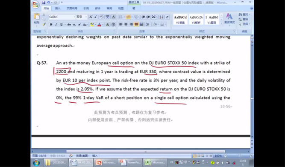Click the Paste clipboard icon

click(37, 17)
